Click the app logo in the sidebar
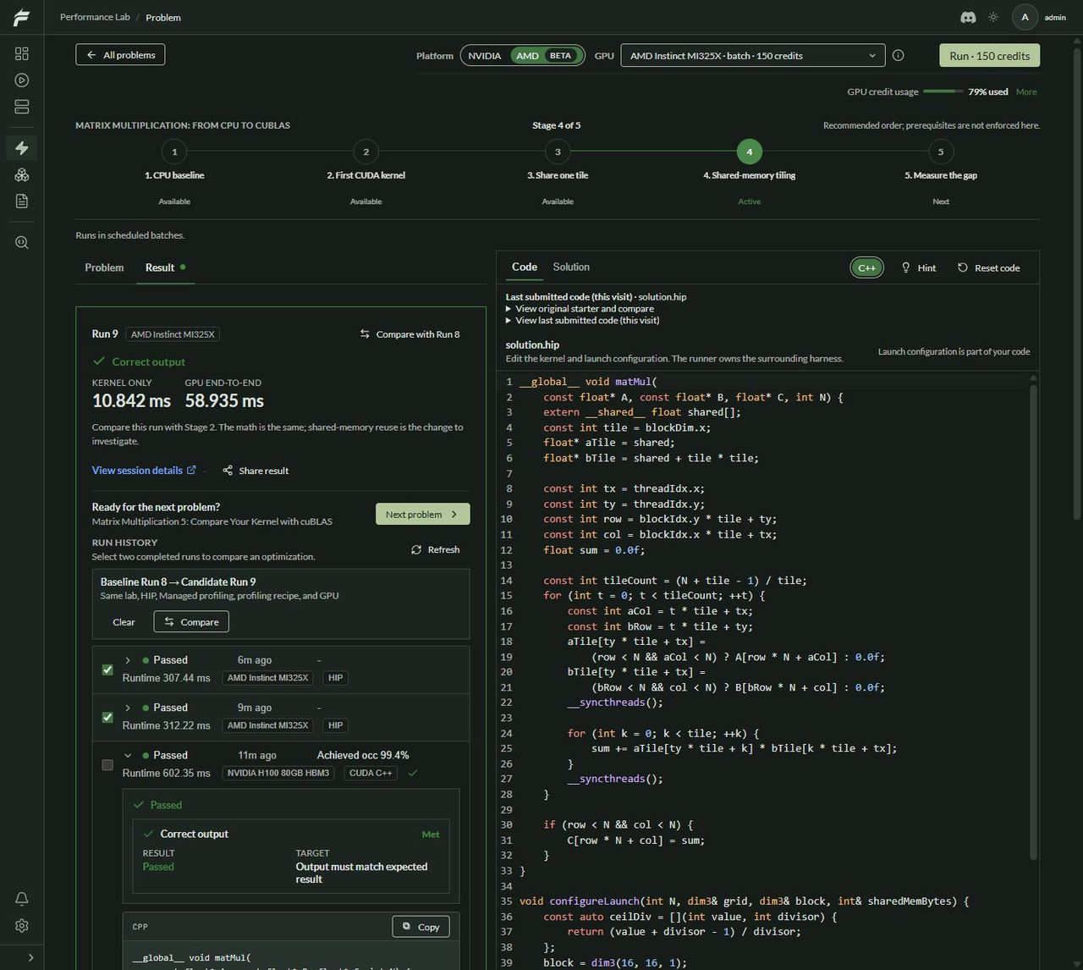 coord(22,18)
